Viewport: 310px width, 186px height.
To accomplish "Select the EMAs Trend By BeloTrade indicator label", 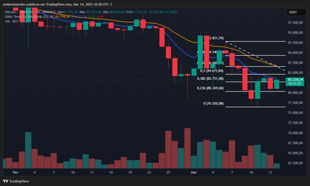I will click(x=29, y=17).
